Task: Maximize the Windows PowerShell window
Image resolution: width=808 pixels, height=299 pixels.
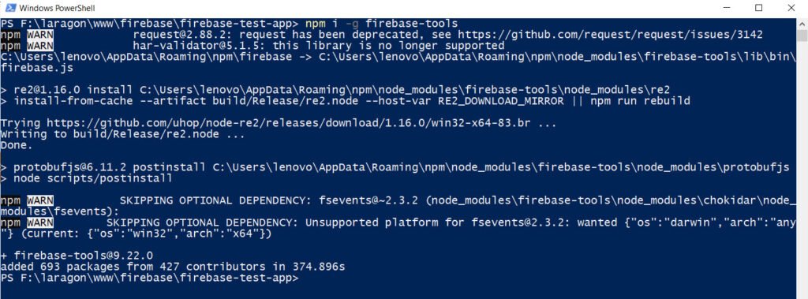Action: point(758,8)
